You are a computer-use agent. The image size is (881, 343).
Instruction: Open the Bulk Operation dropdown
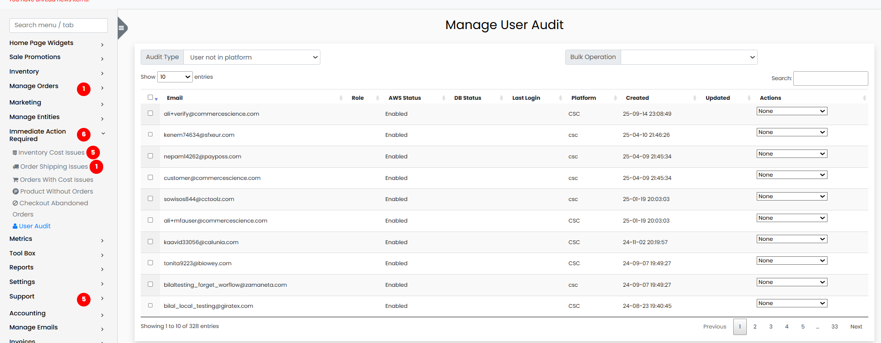click(688, 57)
